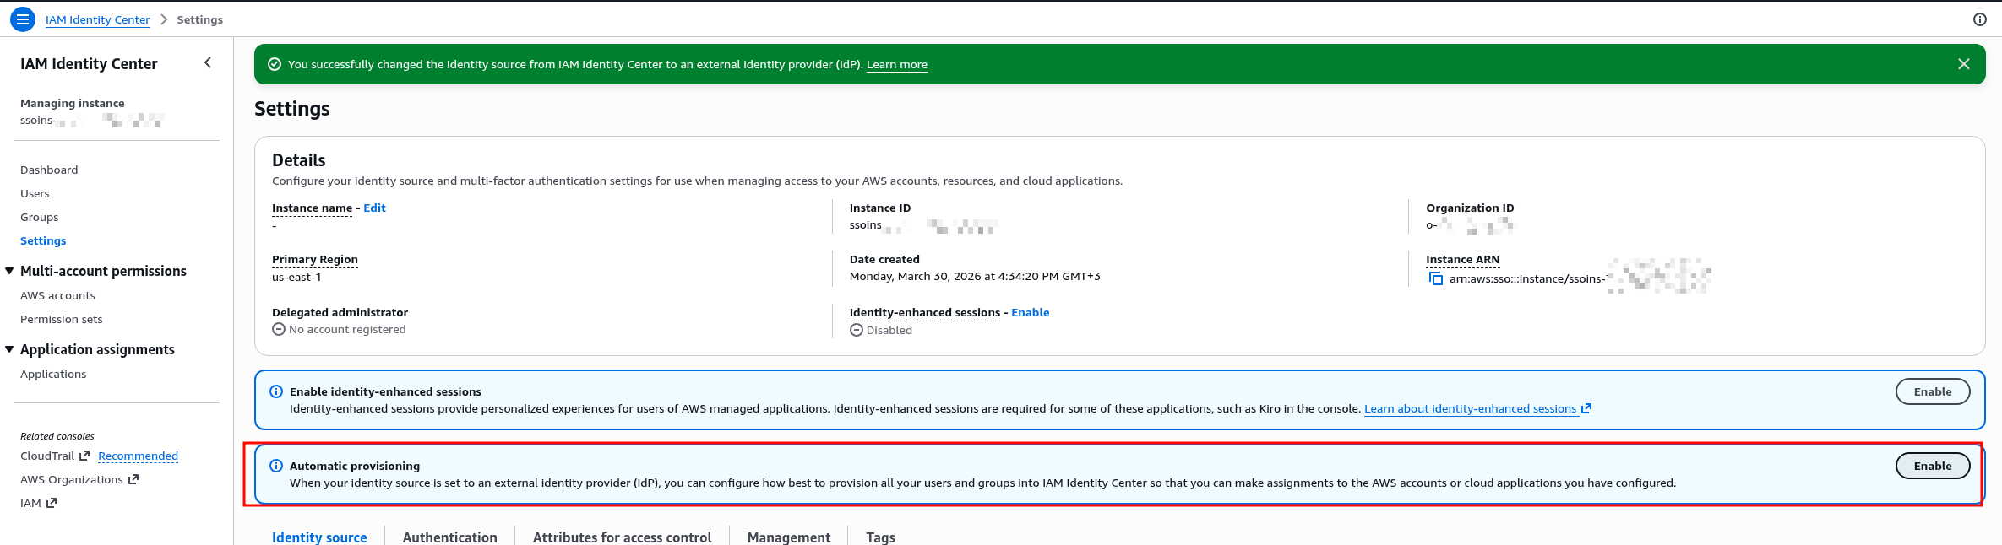
Task: Open the hamburger navigation menu
Action: [x=23, y=19]
